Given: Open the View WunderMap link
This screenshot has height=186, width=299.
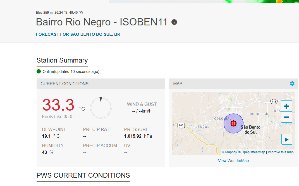Looking at the screenshot, I should pos(233,161).
